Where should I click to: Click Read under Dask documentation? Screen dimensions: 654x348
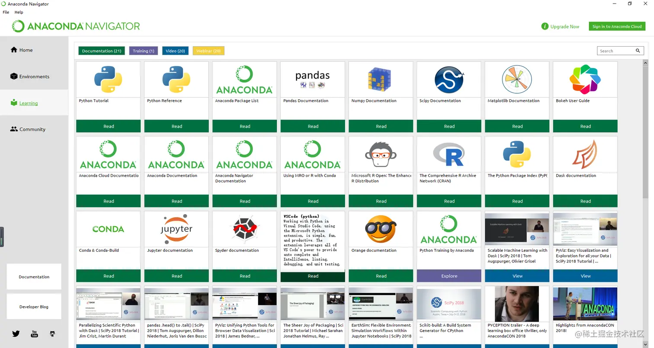(585, 201)
